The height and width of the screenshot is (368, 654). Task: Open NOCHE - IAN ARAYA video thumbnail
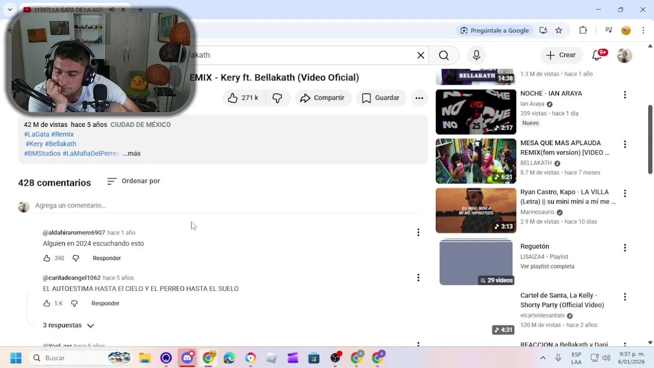coord(476,112)
